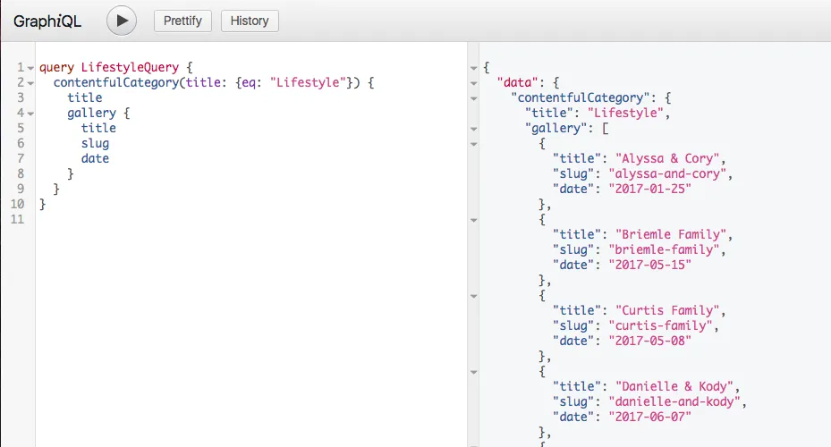The height and width of the screenshot is (447, 831).
Task: Click line number 10 in the gutter
Action: (x=18, y=204)
